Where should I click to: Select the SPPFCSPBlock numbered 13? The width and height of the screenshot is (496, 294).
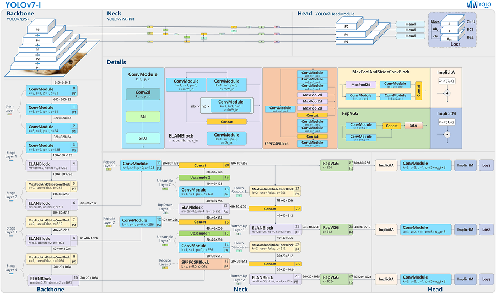pos(204,264)
